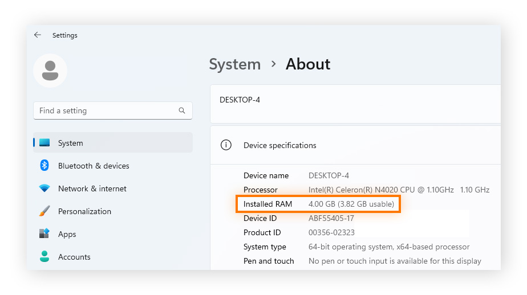Viewport: 527px width, 295px height.
Task: Select the Network wifi icon
Action: point(44,189)
